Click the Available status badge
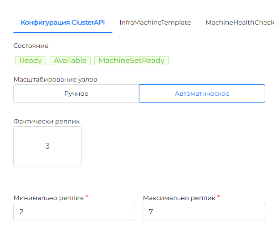 70,61
